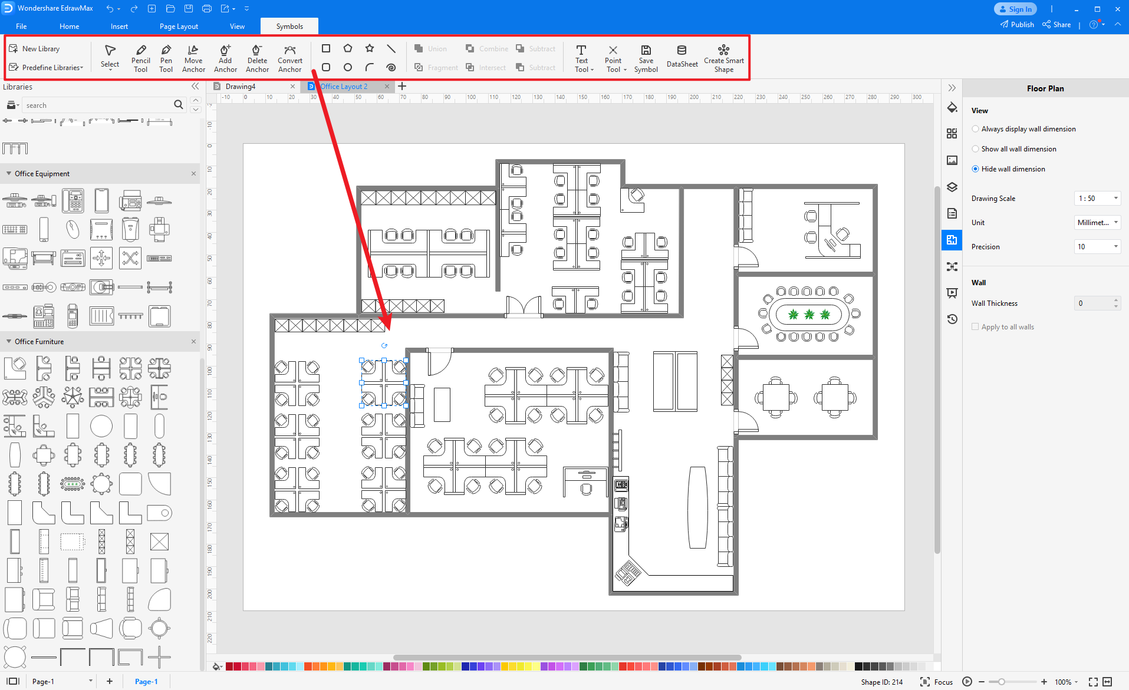Switch to the Drawing4 tab
Viewport: 1129px width, 690px height.
coord(242,86)
